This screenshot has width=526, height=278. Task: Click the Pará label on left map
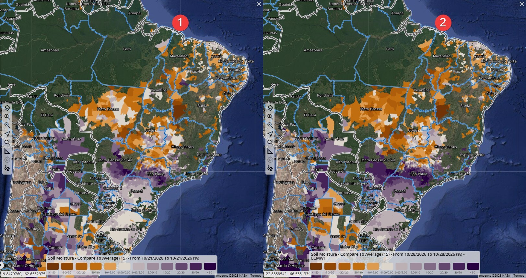[127, 49]
